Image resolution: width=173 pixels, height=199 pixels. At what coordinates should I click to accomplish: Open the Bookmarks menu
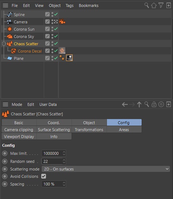coord(89,5)
